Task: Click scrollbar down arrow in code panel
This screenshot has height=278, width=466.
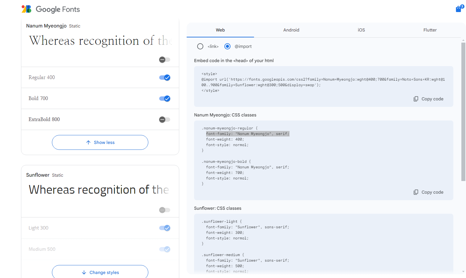Action: 463,272
